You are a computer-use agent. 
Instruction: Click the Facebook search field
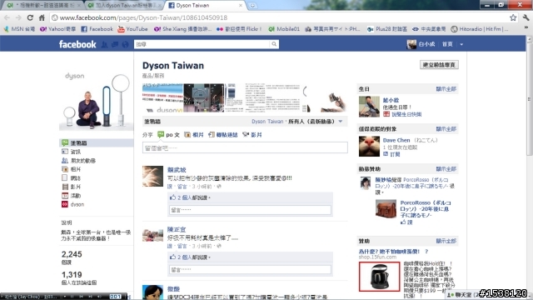pyautogui.click(x=202, y=44)
